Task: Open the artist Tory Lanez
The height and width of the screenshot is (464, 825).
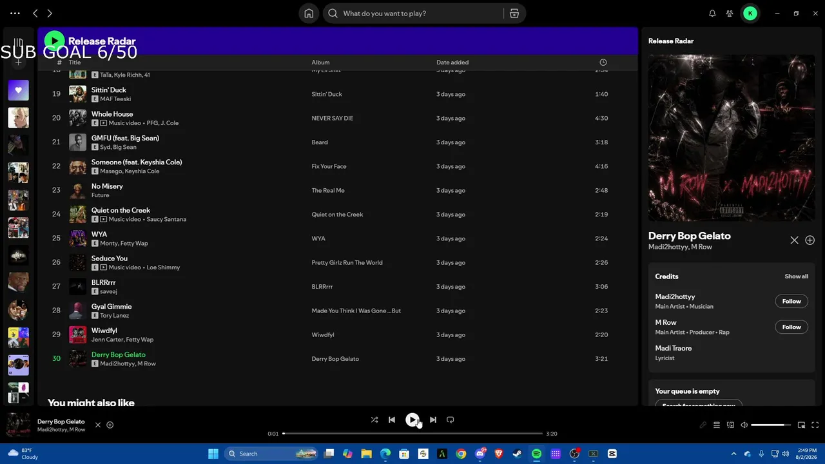Action: point(115,316)
